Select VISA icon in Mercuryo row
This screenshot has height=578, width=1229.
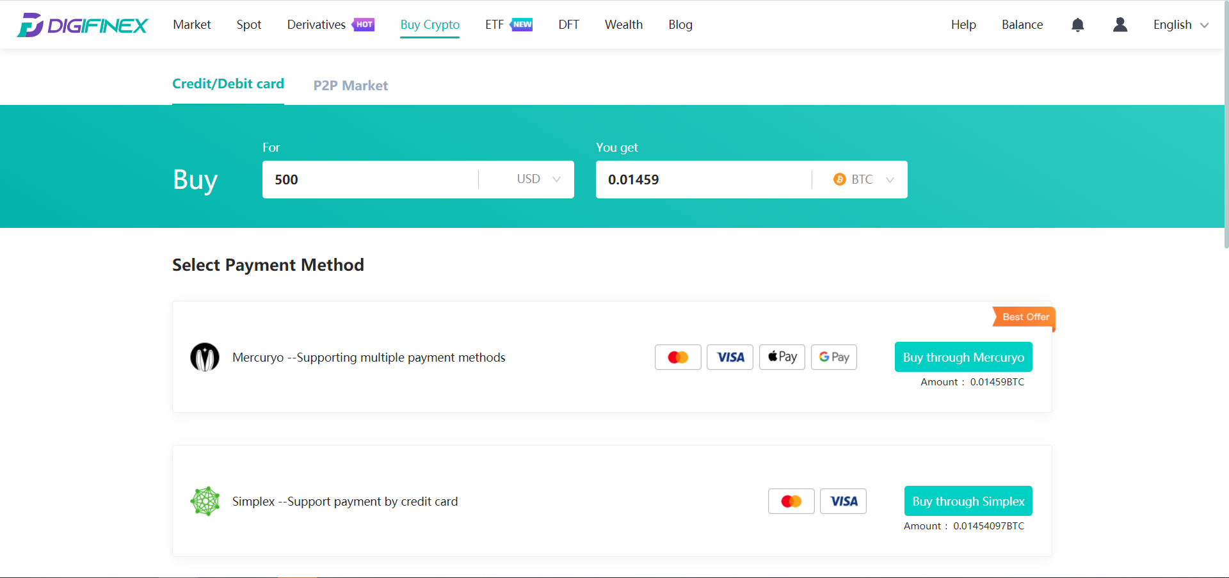tap(730, 357)
